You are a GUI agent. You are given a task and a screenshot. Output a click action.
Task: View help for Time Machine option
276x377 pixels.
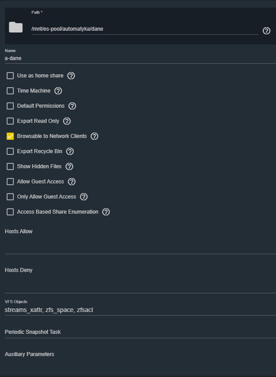(58, 91)
